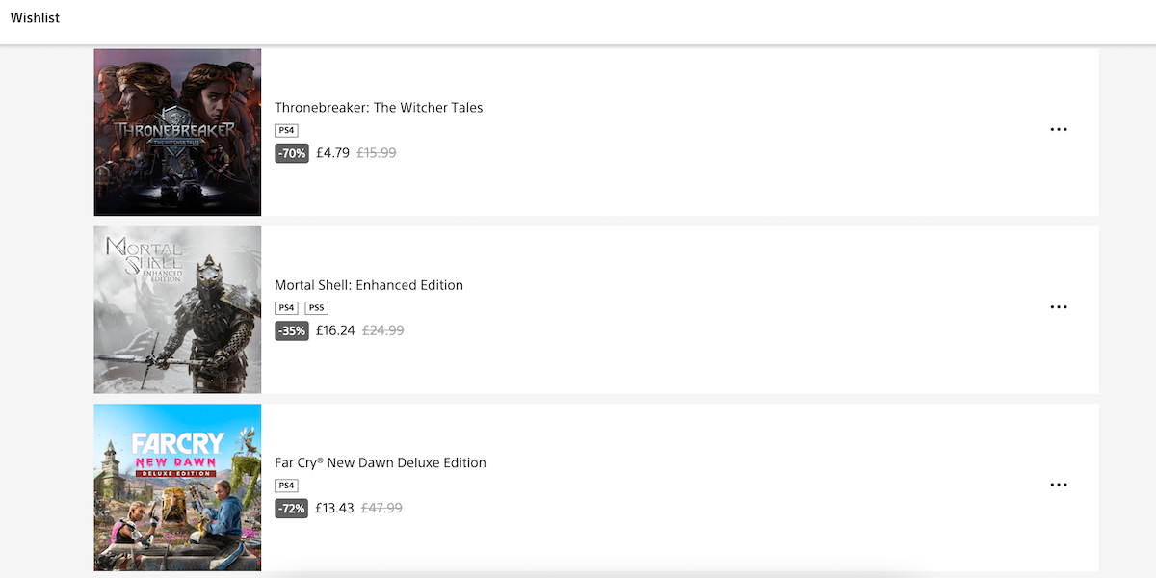Open Far Cry New Dawn Deluxe Edition page
The image size is (1156, 578).
[380, 462]
